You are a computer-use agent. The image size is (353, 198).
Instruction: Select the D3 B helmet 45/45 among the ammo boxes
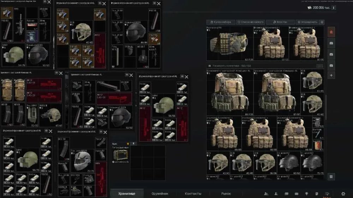click(x=81, y=32)
